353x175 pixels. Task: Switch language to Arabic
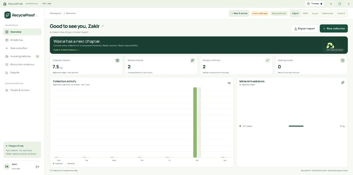pos(315,13)
